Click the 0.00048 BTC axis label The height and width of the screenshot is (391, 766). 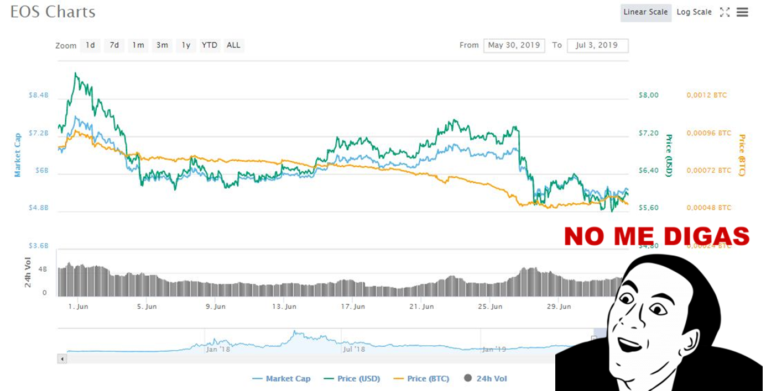coord(709,208)
